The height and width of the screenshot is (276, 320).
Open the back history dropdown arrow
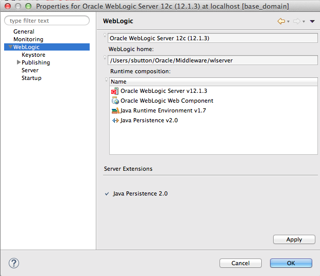288,22
